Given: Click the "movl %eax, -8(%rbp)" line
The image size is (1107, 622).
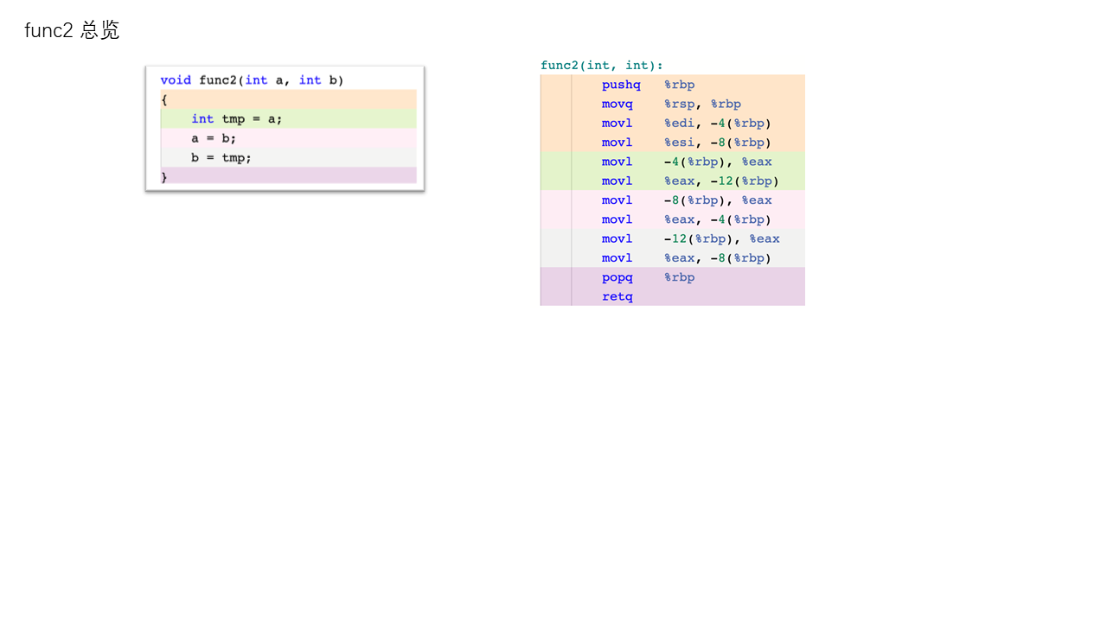Looking at the screenshot, I should (x=687, y=258).
